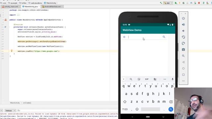Click the override gutter icon beside onCreate
The image size is (212, 119).
[x=5, y=27]
